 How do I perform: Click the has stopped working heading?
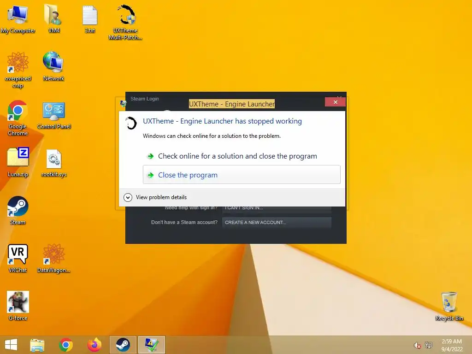pos(222,121)
